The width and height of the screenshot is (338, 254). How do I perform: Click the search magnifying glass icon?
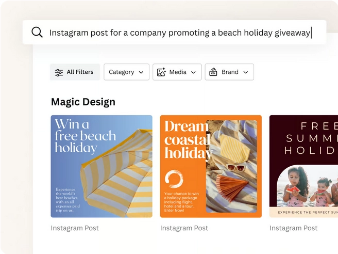(37, 33)
